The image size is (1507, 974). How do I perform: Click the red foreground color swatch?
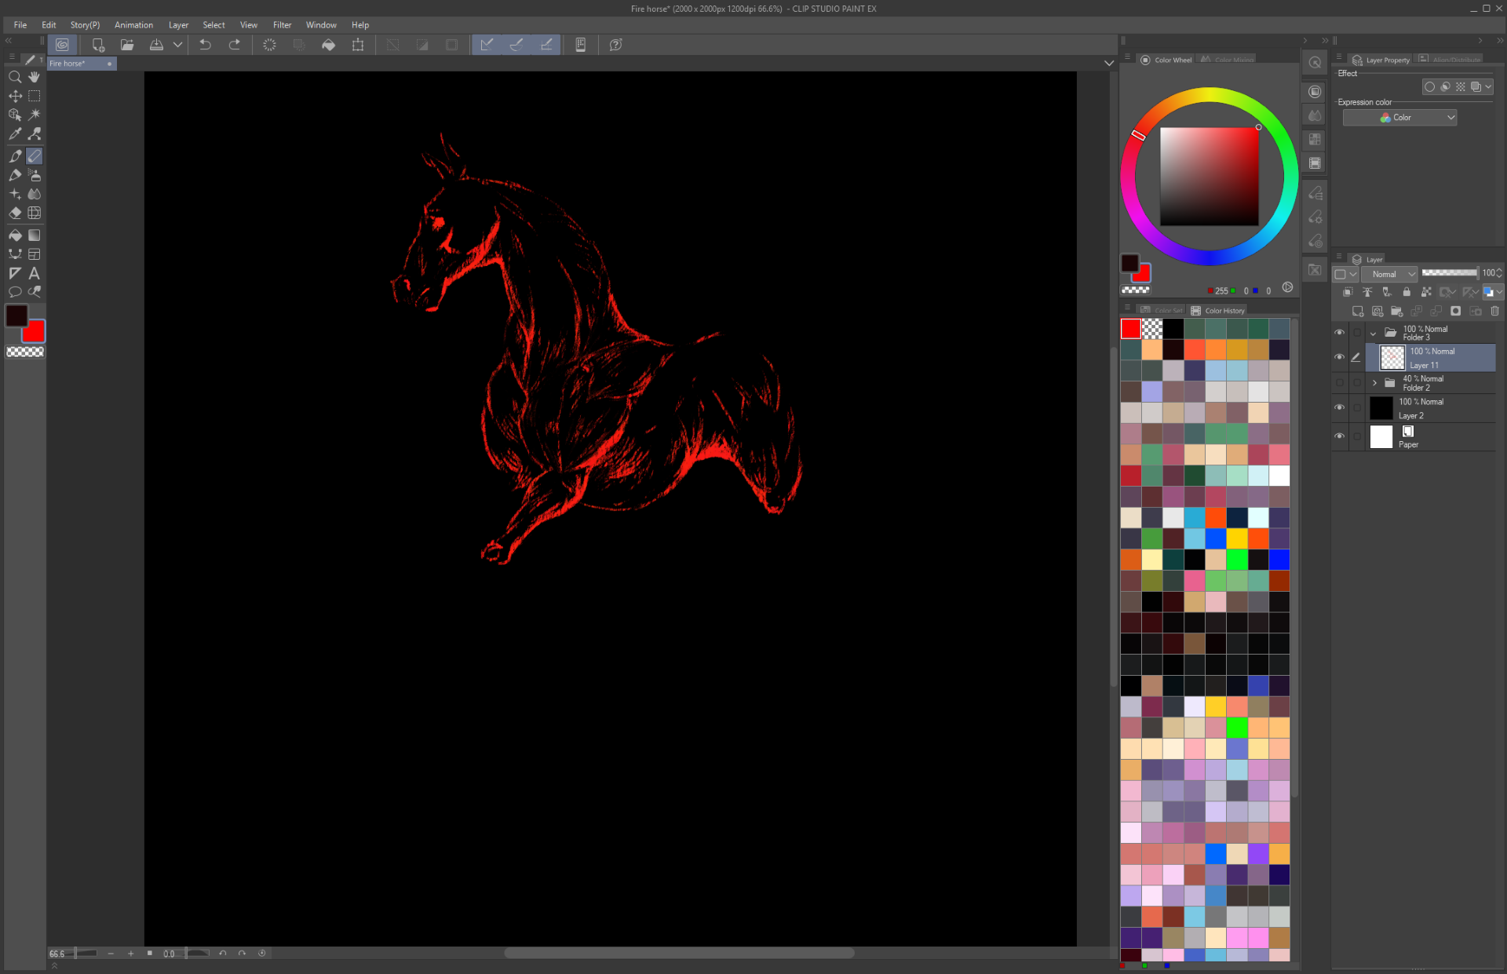click(x=34, y=332)
